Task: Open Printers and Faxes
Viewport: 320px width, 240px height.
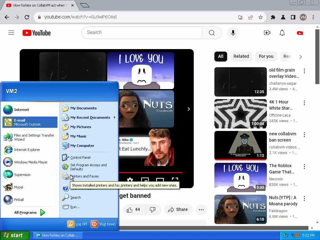Action: pos(89,176)
